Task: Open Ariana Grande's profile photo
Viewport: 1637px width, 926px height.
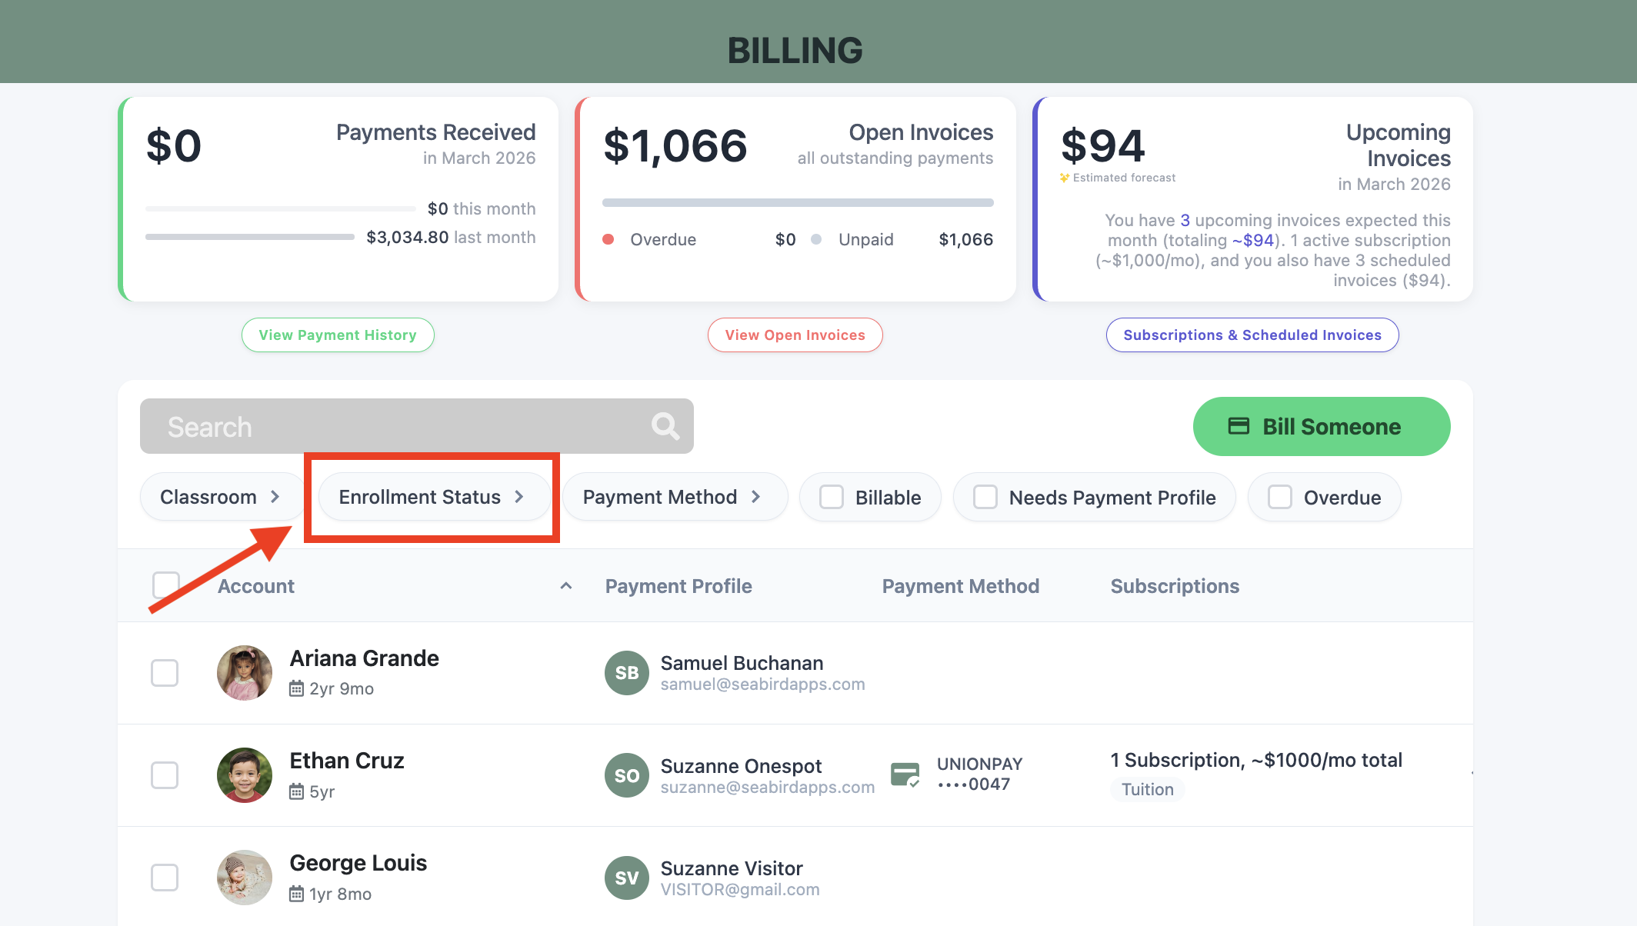Action: (245, 673)
